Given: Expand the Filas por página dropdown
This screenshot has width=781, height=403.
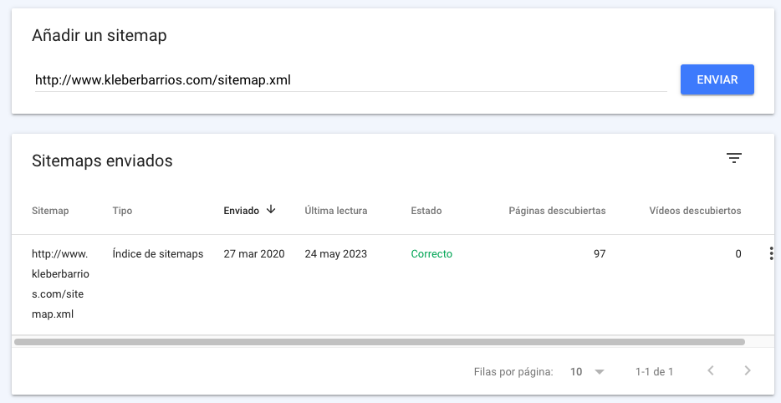Looking at the screenshot, I should [x=587, y=371].
